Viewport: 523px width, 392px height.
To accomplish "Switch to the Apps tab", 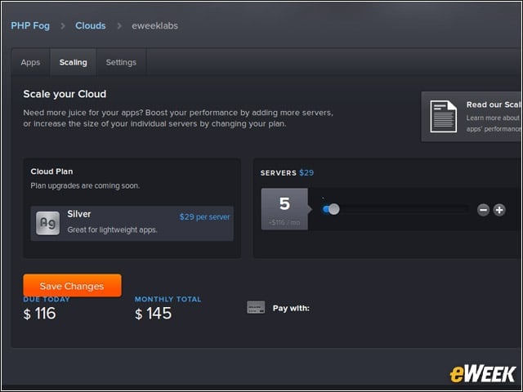I will click(30, 62).
